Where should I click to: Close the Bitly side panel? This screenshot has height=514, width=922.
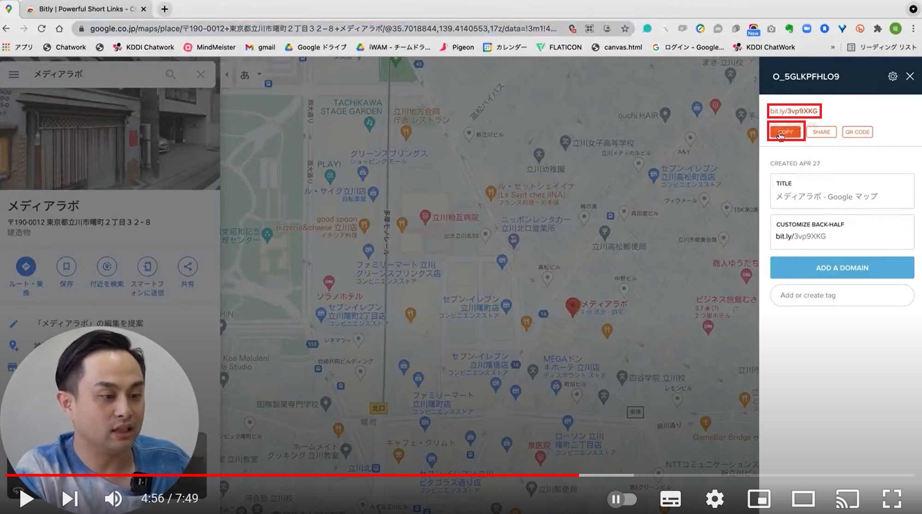pyautogui.click(x=910, y=76)
